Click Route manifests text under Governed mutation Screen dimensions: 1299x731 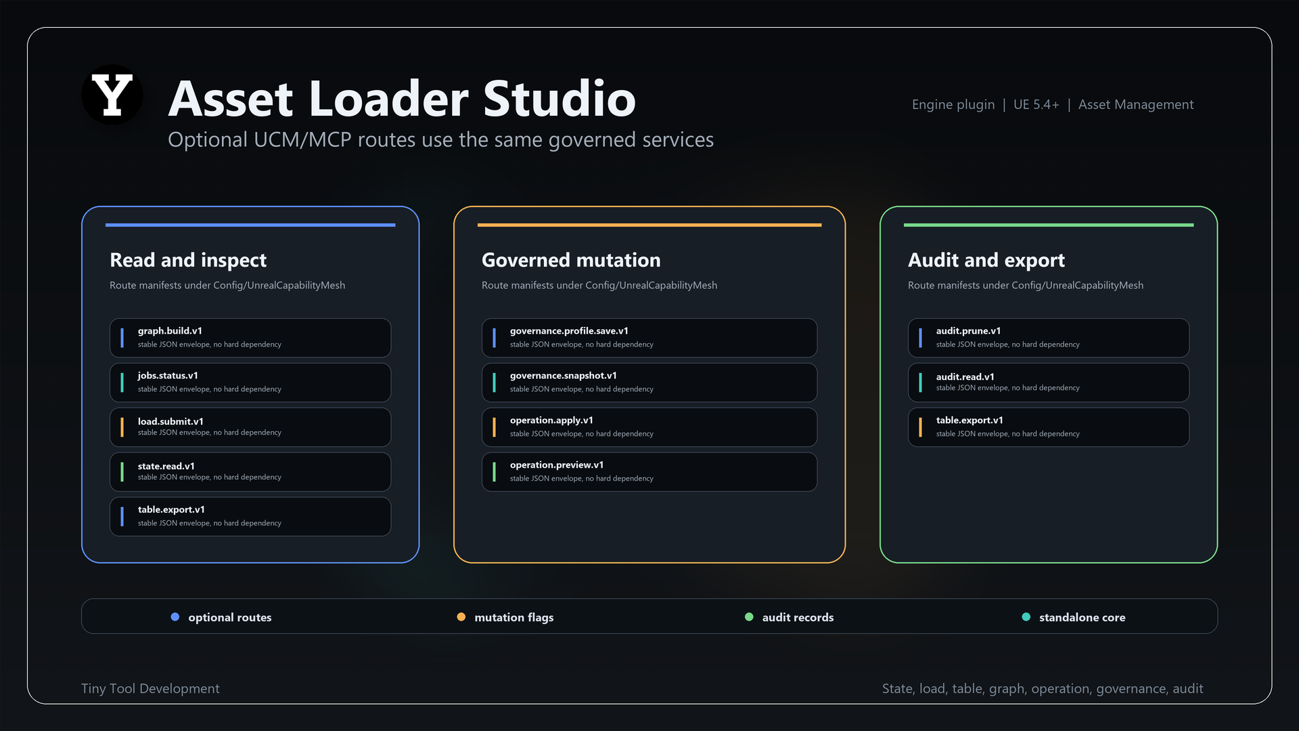[599, 285]
